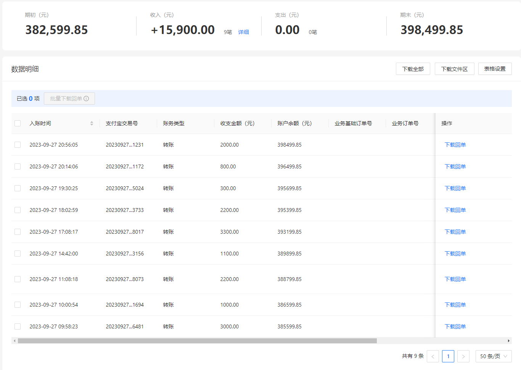Click the horizontal scrollbar left arrow
Viewport: 521px width, 370px height.
point(14,341)
